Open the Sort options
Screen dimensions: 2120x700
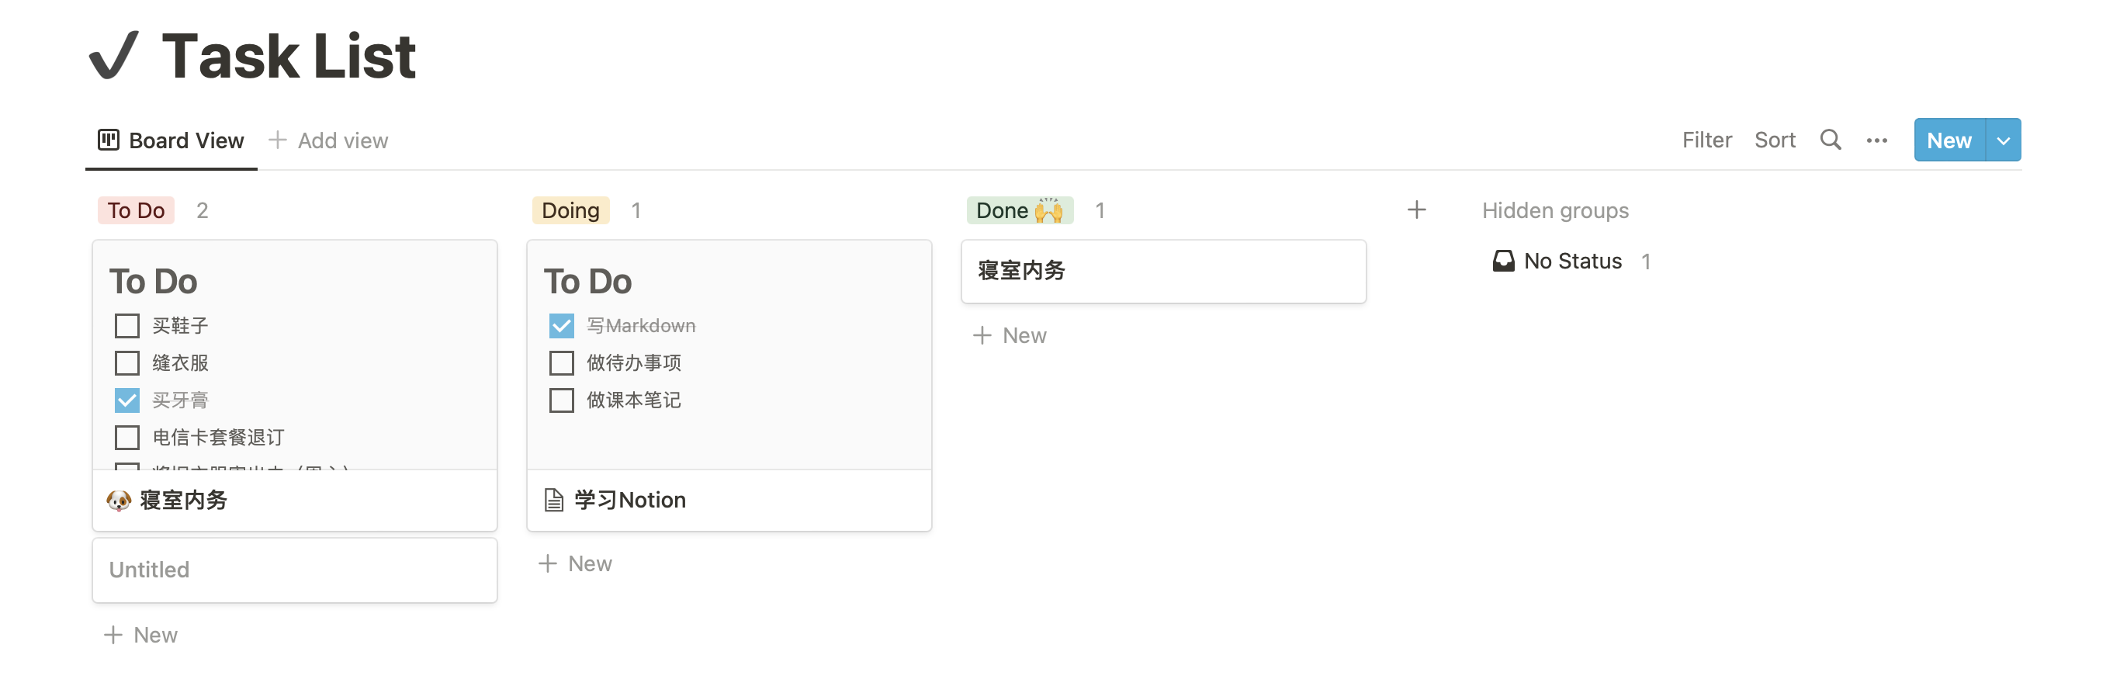click(1775, 140)
